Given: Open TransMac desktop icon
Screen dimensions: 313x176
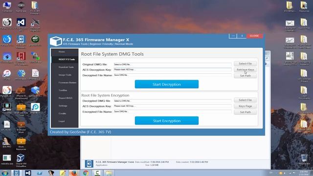Looking at the screenshot, I should 7,109.
